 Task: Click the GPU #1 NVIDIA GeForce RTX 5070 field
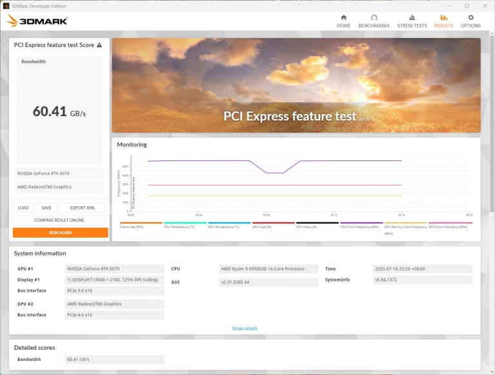[x=114, y=269]
